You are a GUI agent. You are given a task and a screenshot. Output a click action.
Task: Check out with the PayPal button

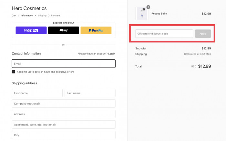click(x=96, y=30)
